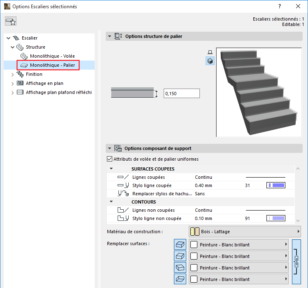Click the list scroll up arrow
Viewport: 308px width, 288px height.
298,169
